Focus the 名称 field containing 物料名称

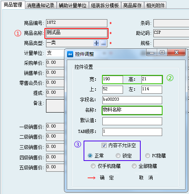(x=132, y=110)
